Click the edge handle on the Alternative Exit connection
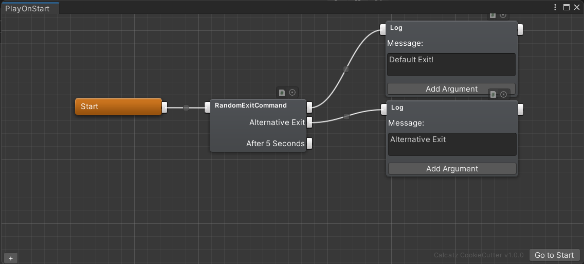This screenshot has width=584, height=264. [346, 117]
